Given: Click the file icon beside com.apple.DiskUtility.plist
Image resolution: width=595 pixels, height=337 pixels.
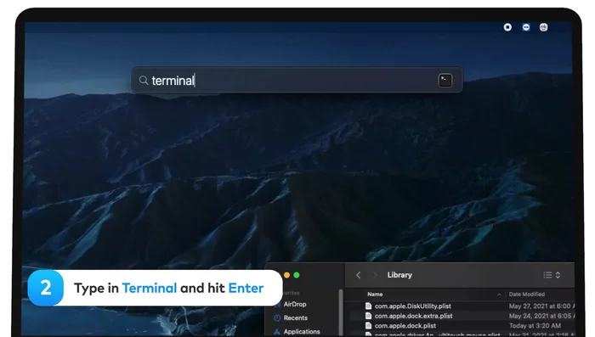Looking at the screenshot, I should point(368,306).
